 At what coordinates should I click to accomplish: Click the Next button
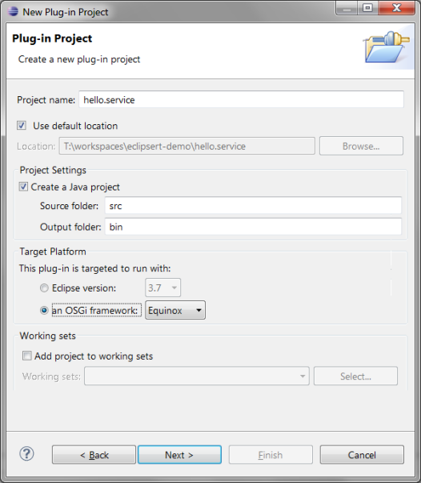(x=179, y=455)
